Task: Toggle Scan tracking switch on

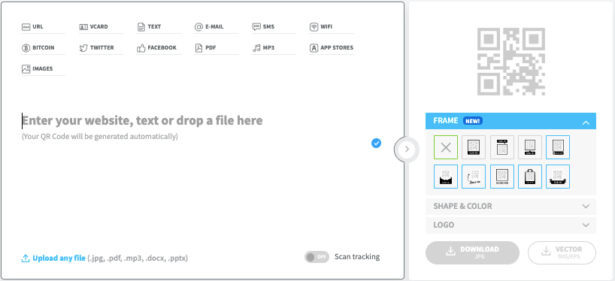Action: click(x=317, y=257)
